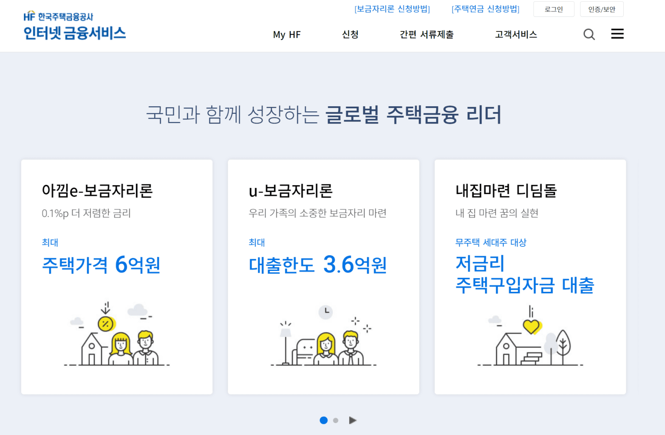Click the 글로벌 주택금융 리더 headline
The width and height of the screenshot is (665, 435).
tap(413, 115)
